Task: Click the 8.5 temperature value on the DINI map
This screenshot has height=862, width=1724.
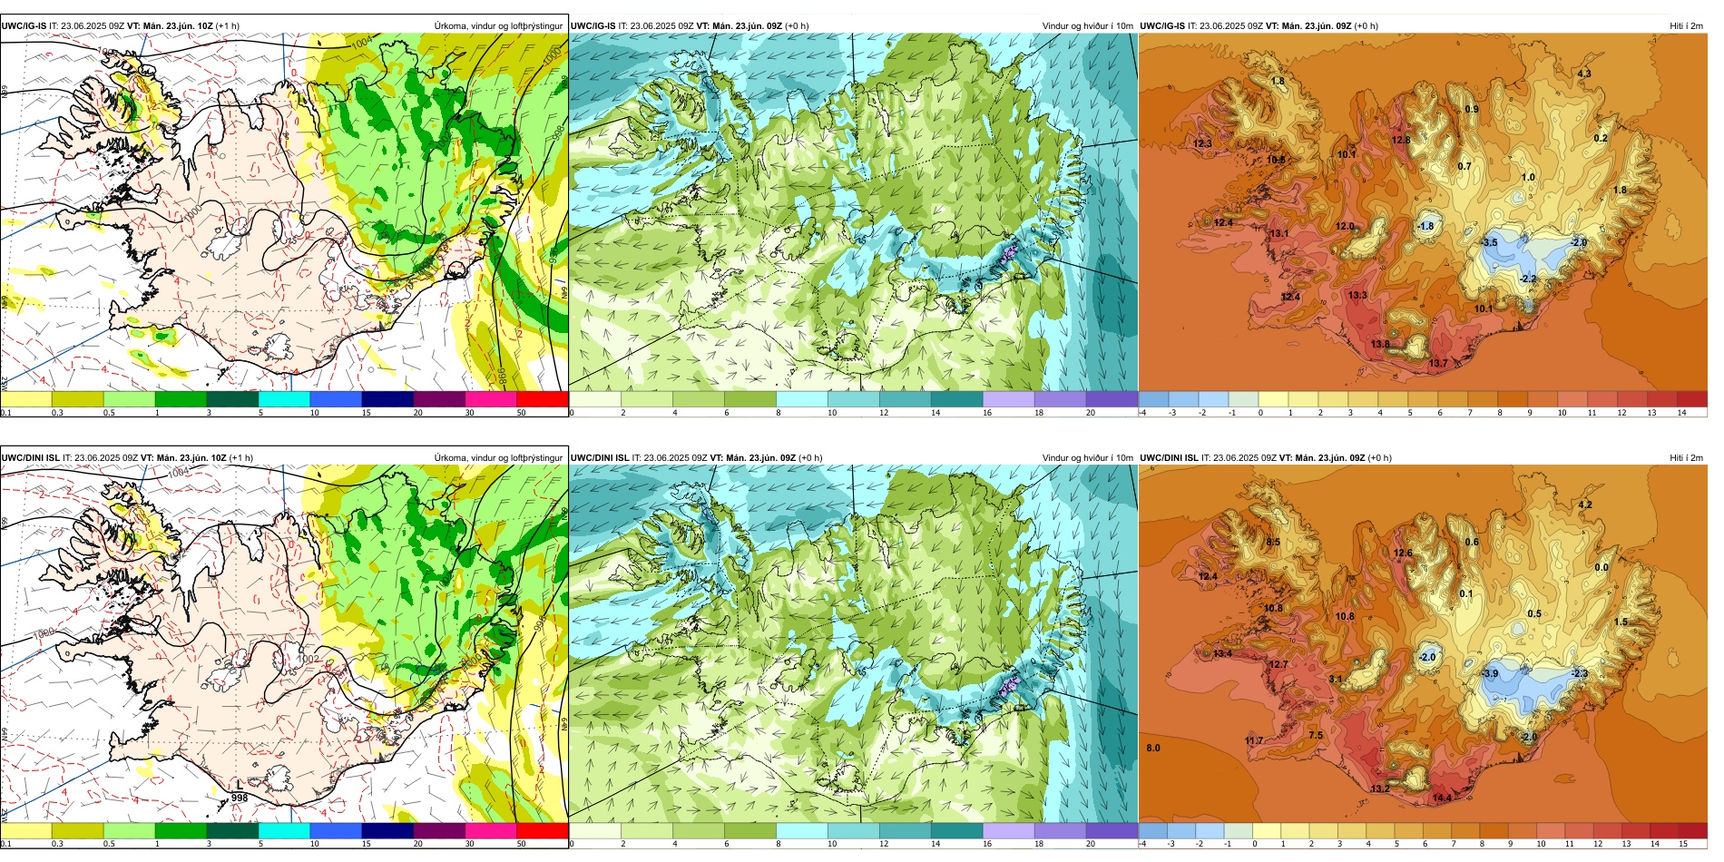Action: [1273, 542]
